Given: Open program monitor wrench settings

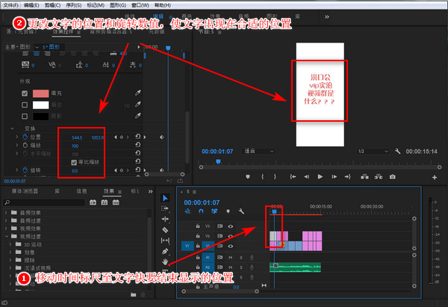Looking at the screenshot, I should 397,151.
